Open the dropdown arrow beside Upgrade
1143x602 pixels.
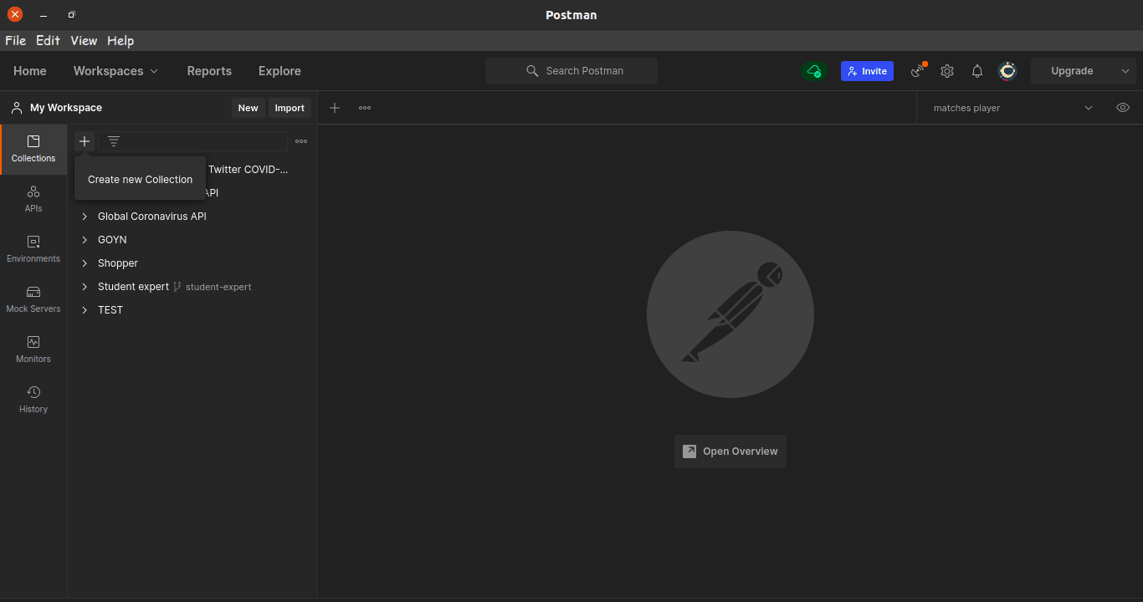pos(1125,71)
